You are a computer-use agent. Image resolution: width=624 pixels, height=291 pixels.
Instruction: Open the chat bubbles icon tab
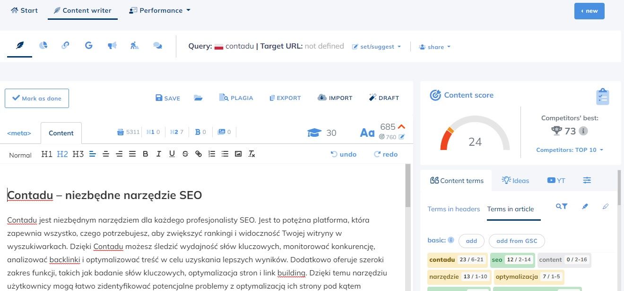pyautogui.click(x=158, y=46)
